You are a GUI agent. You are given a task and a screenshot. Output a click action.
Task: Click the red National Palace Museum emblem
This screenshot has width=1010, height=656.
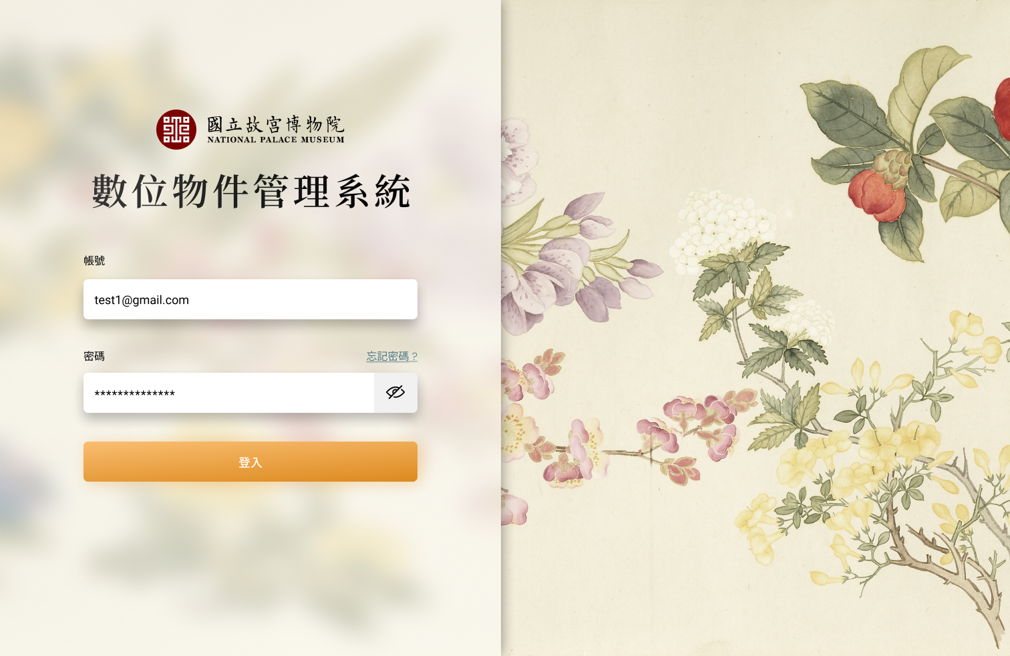point(176,130)
